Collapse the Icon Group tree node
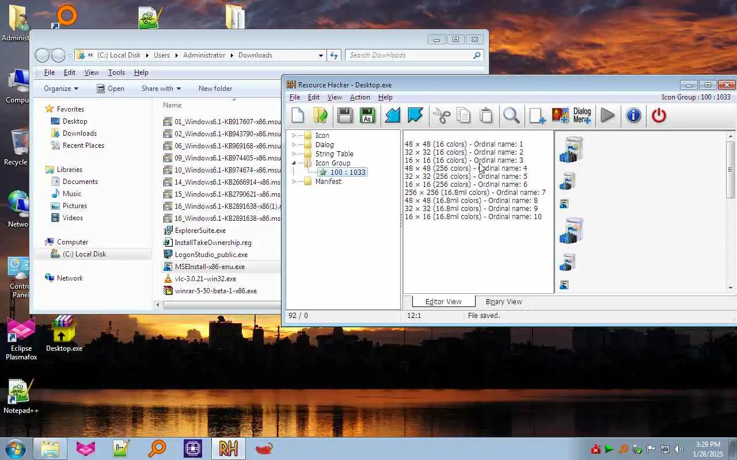Viewport: 737px width, 460px height. [x=294, y=163]
